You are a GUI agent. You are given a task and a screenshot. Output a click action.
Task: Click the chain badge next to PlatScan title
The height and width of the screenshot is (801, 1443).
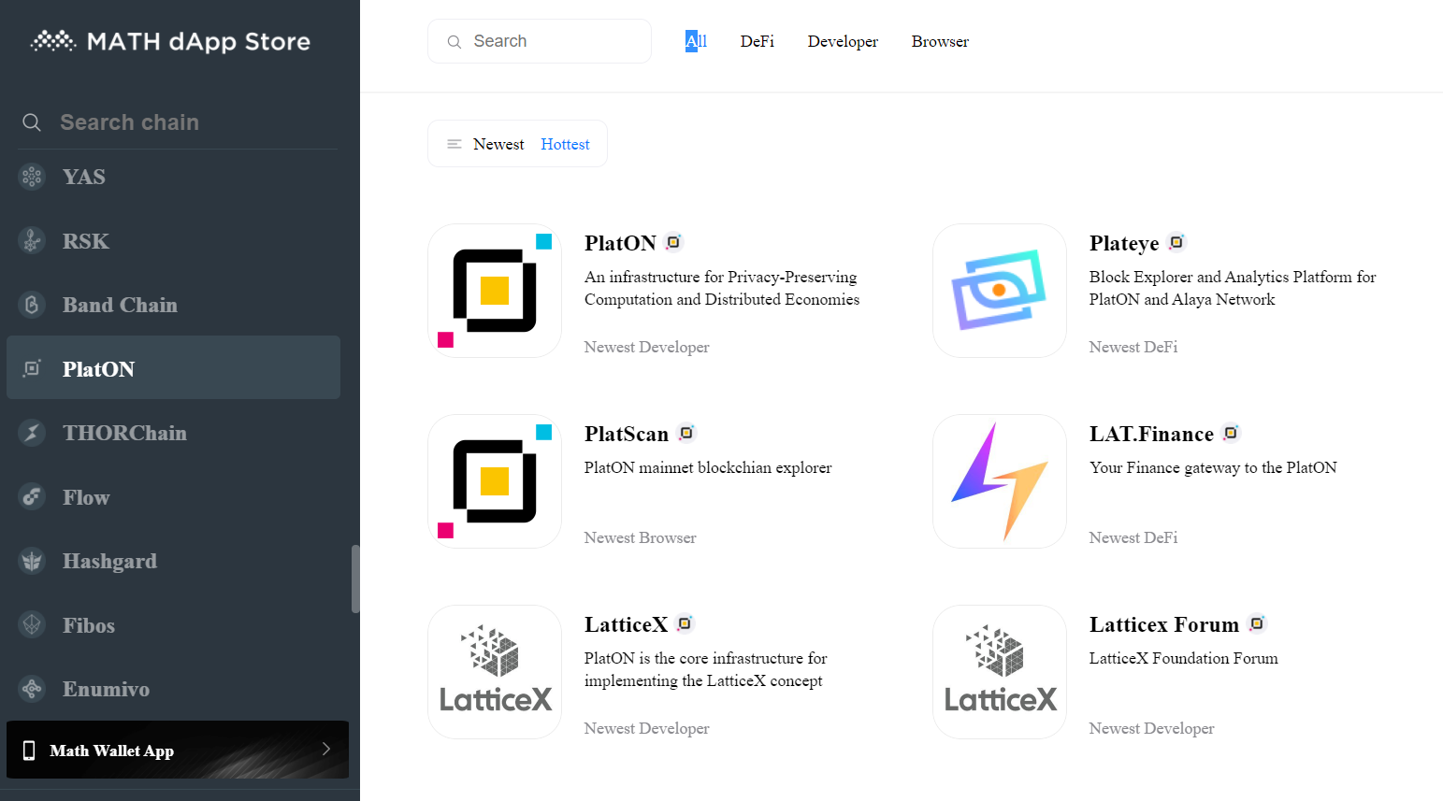point(686,433)
